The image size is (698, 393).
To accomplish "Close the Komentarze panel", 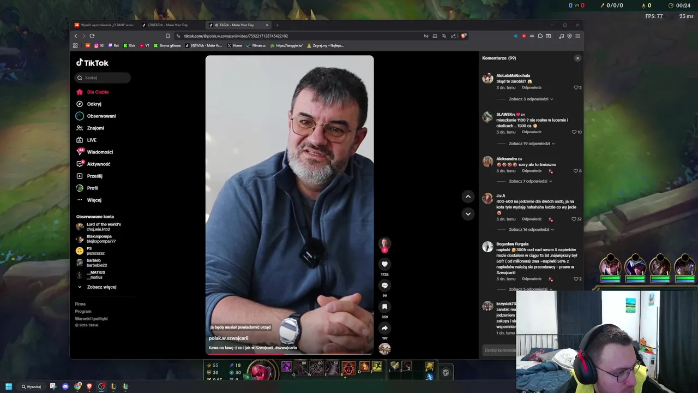I will pyautogui.click(x=577, y=58).
